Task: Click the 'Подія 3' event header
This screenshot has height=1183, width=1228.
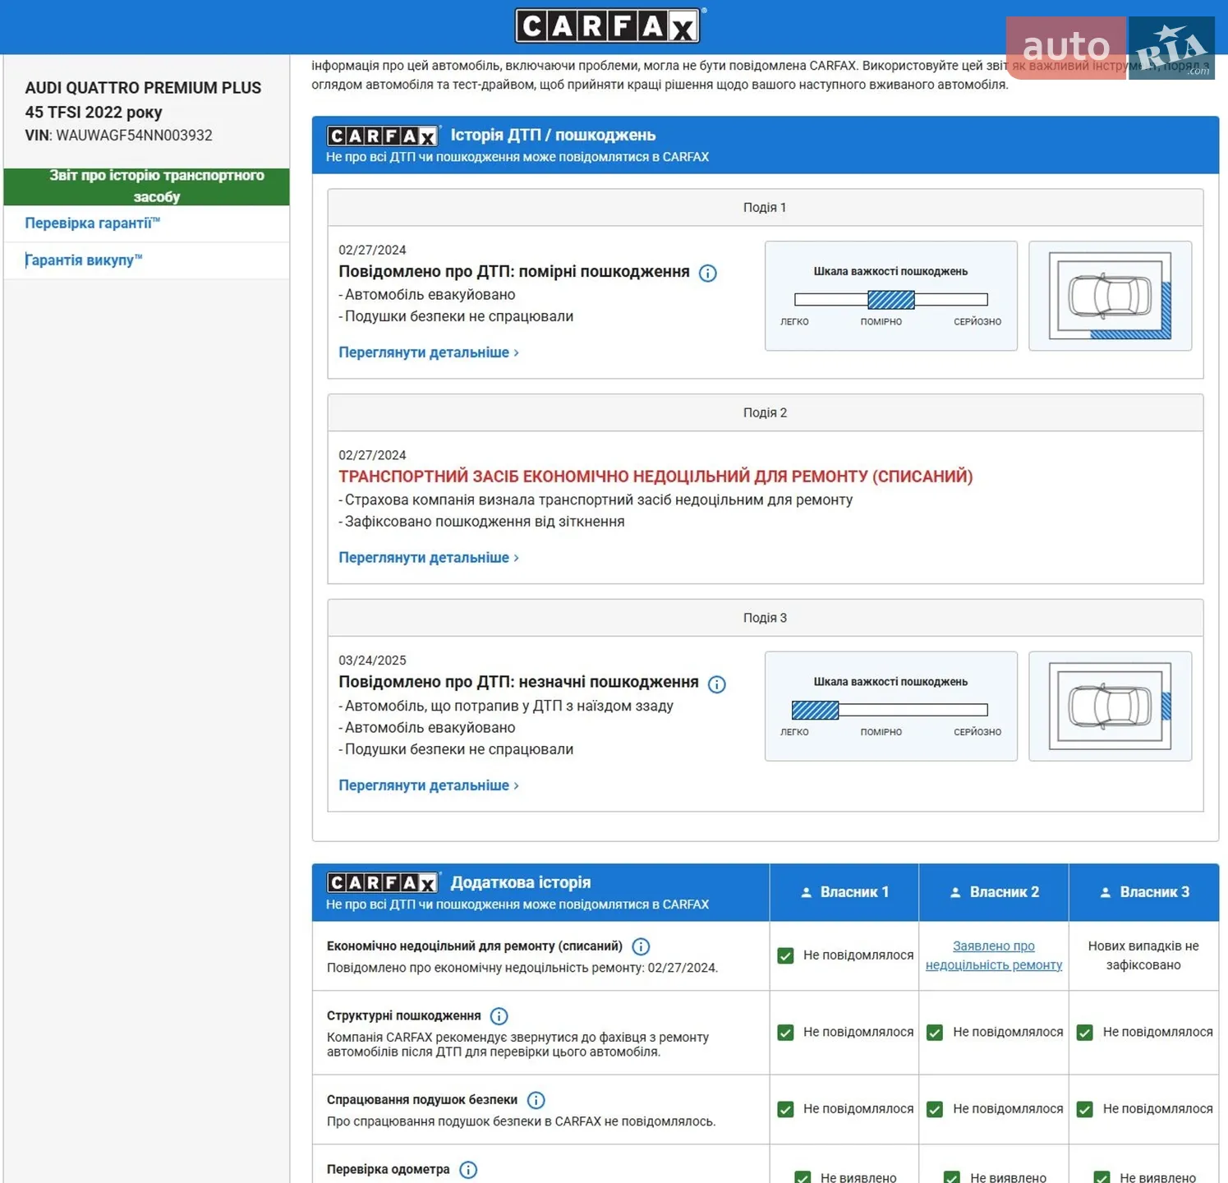Action: tap(766, 619)
